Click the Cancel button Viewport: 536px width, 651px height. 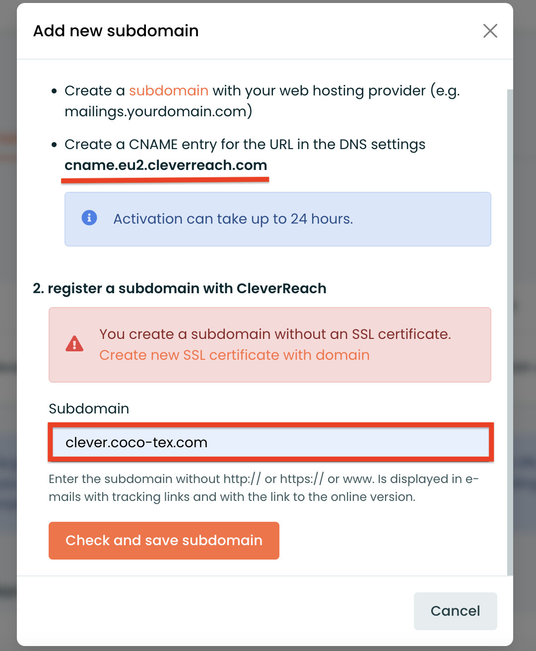tap(455, 611)
